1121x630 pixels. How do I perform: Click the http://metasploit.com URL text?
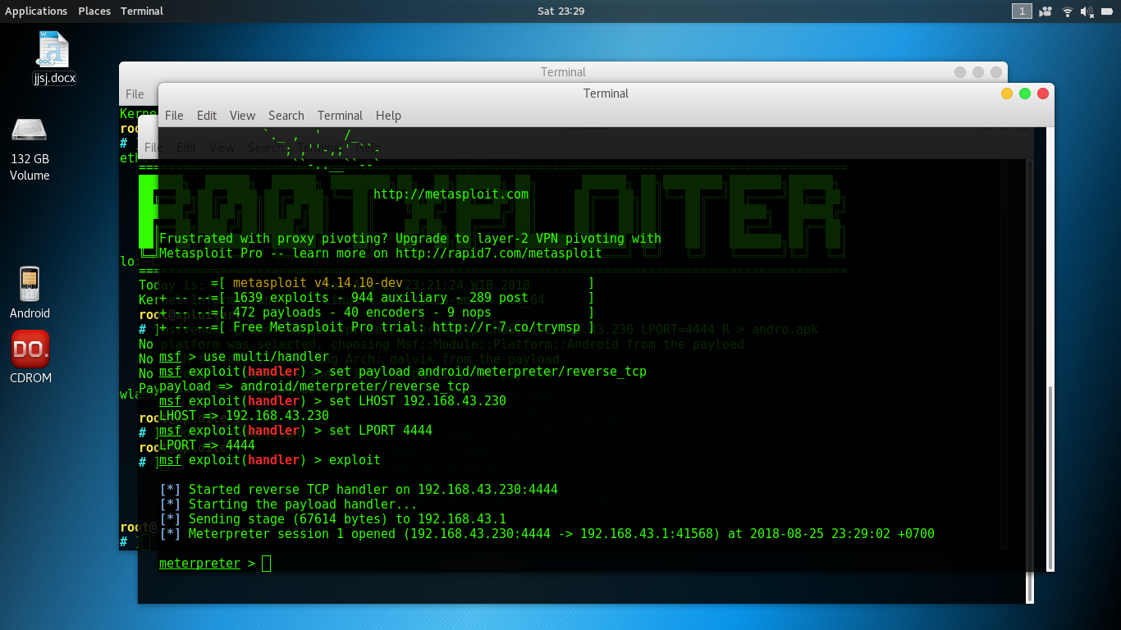[451, 194]
